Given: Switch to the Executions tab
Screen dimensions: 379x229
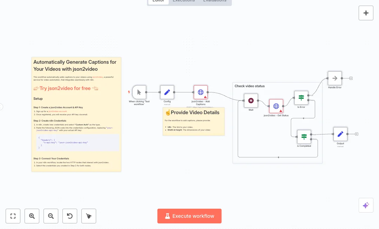Looking at the screenshot, I should (x=184, y=1).
